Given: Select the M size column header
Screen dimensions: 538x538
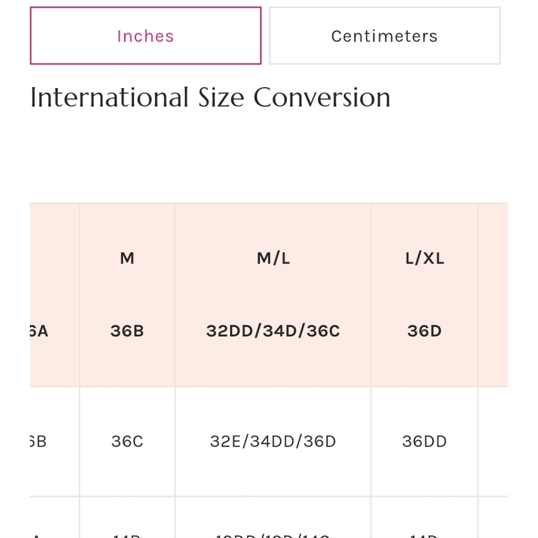Looking at the screenshot, I should tap(127, 258).
